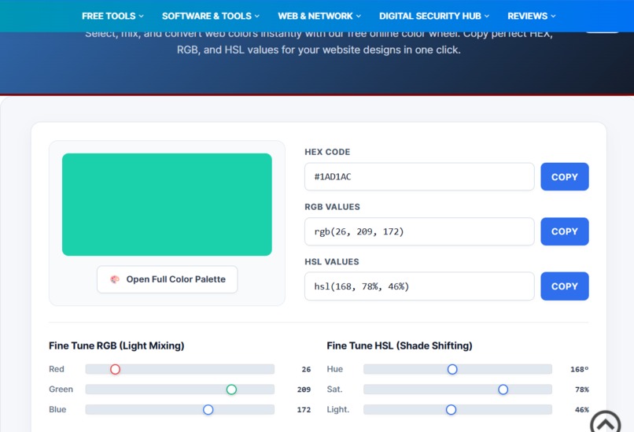Click the Fine Tune HSL (Shade Shifting) heading
The image size is (634, 432).
coord(400,346)
